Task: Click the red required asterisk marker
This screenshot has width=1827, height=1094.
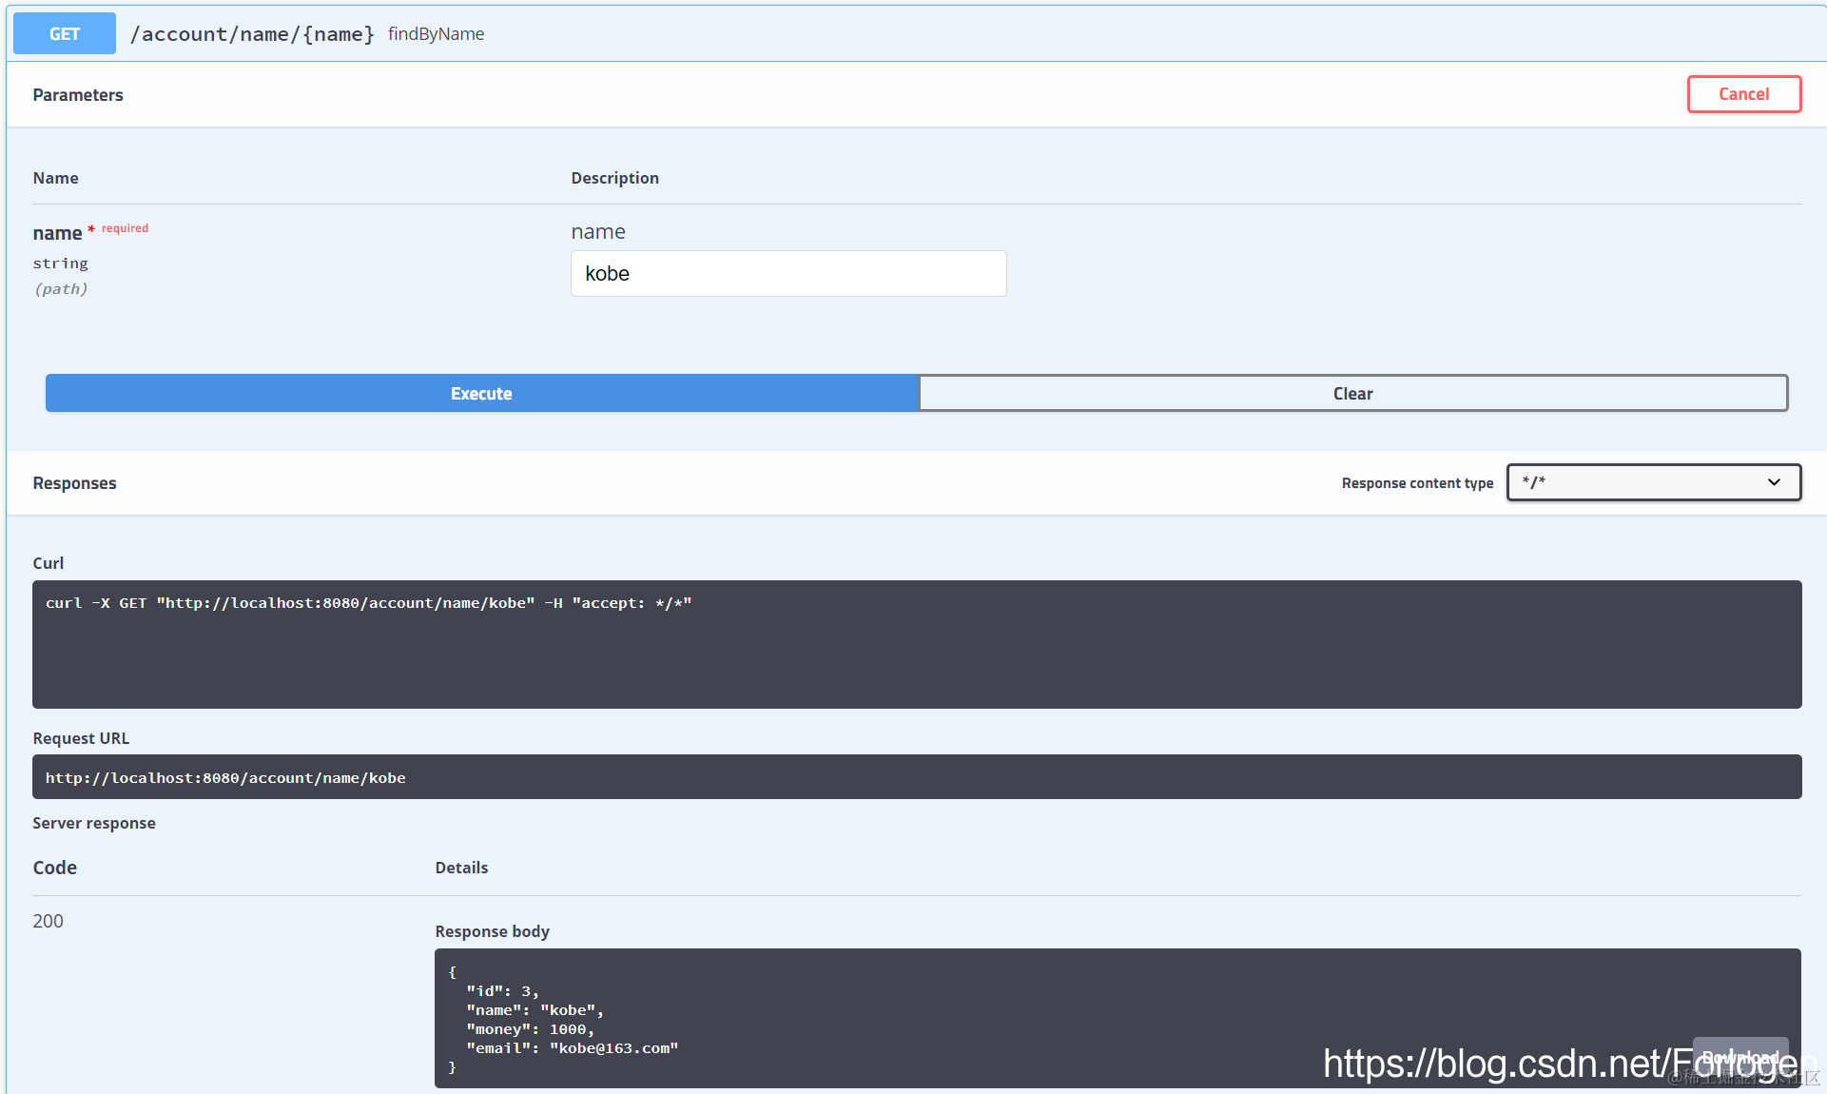Action: pyautogui.click(x=91, y=229)
